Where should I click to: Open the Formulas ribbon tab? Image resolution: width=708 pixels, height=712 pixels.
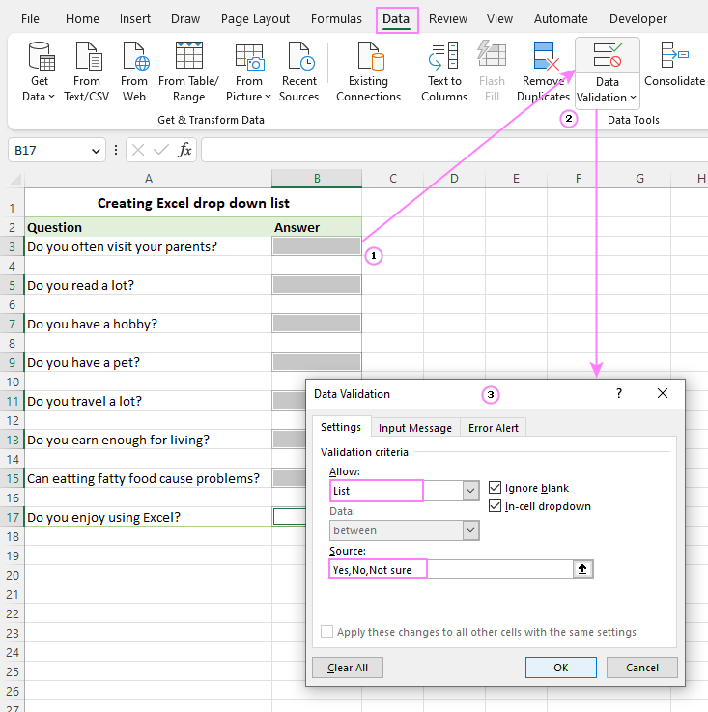click(x=335, y=19)
